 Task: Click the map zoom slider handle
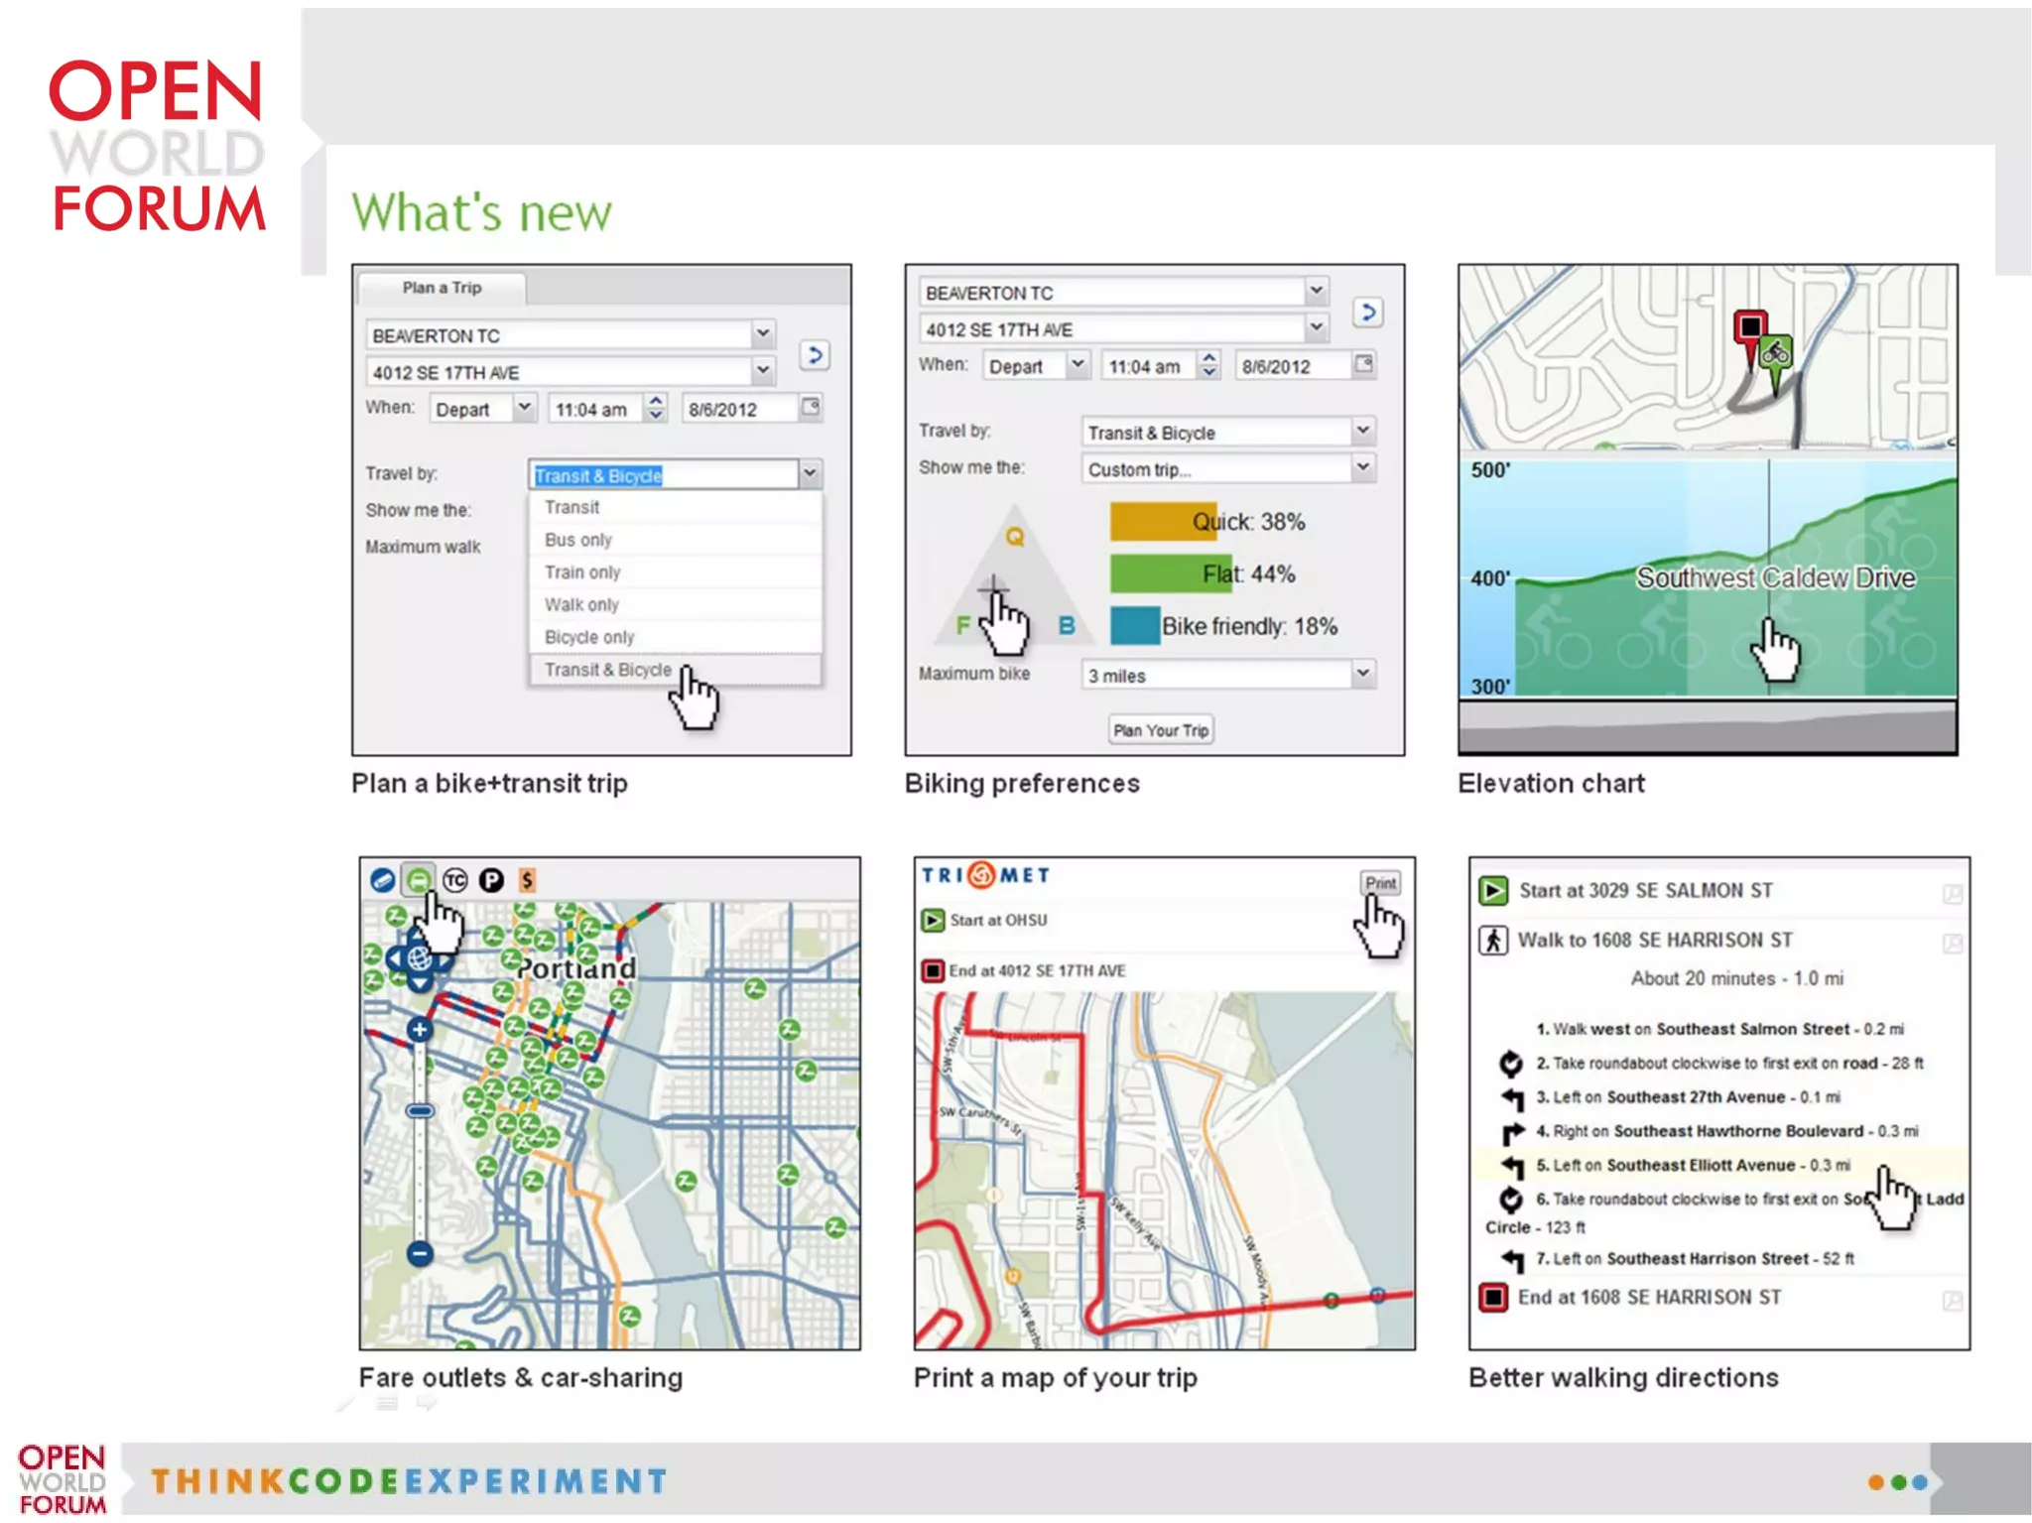click(420, 1111)
